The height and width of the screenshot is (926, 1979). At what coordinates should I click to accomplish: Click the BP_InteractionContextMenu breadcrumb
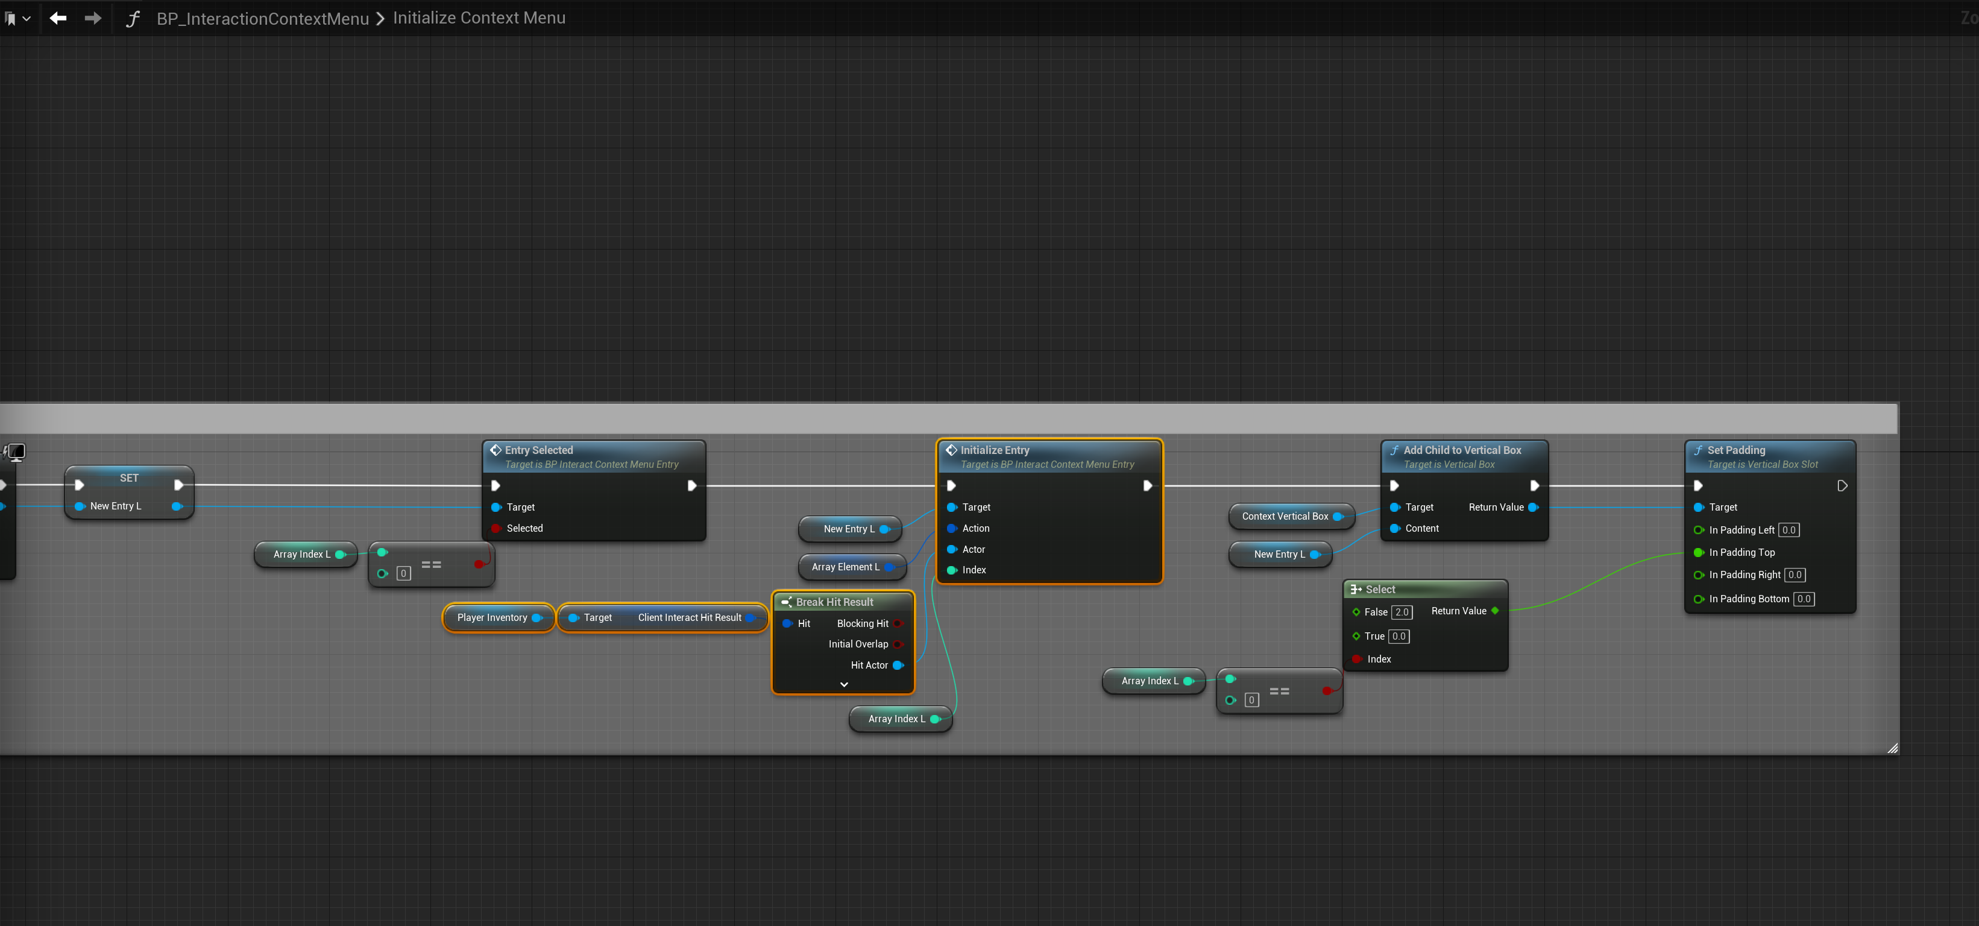[263, 19]
